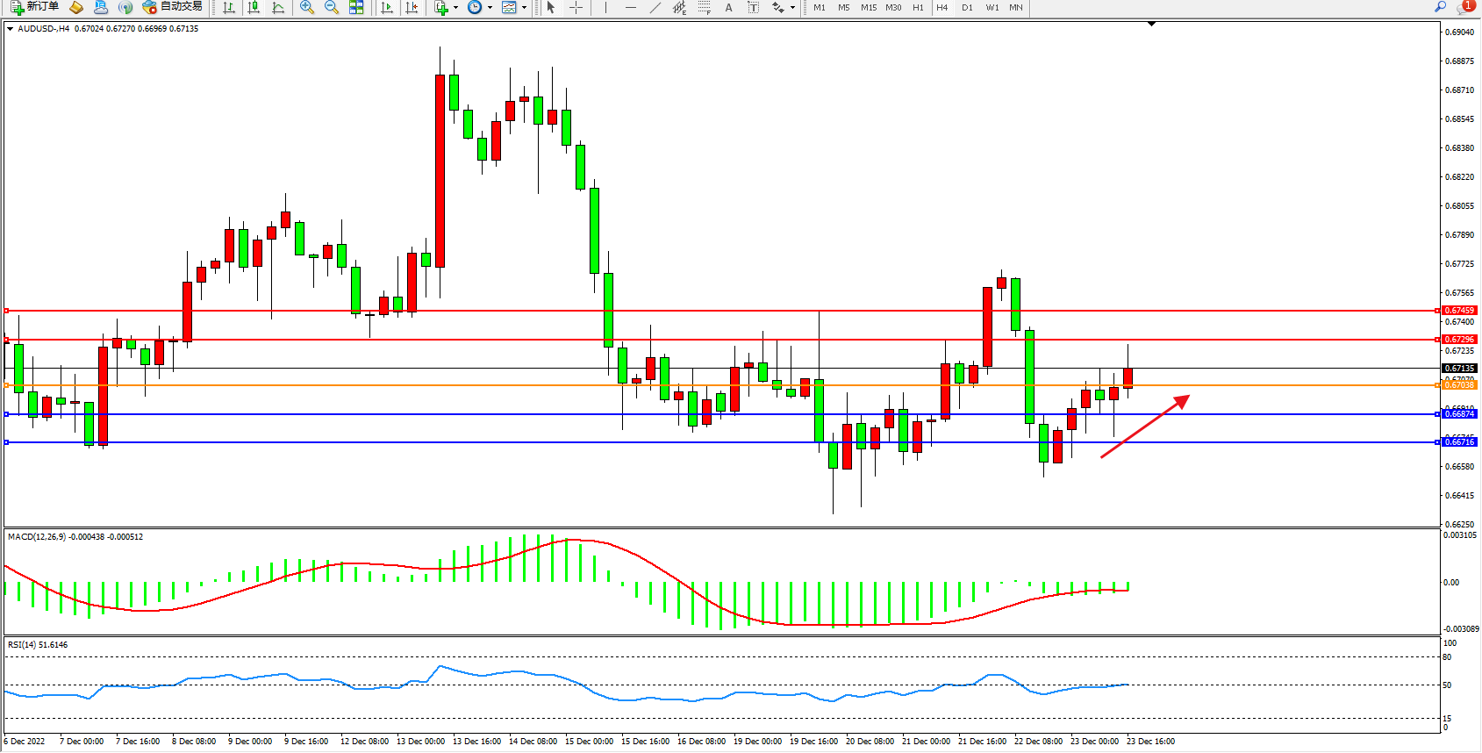Click the H1 timeframe button

[x=918, y=8]
